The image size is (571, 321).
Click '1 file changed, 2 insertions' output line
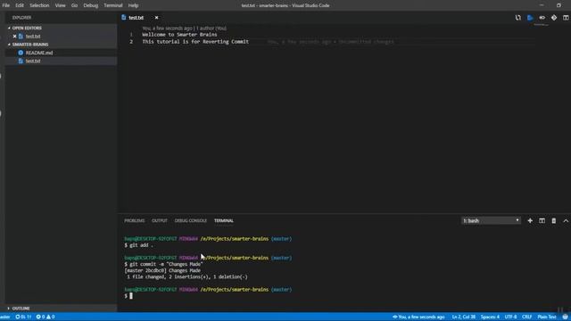coord(187,277)
